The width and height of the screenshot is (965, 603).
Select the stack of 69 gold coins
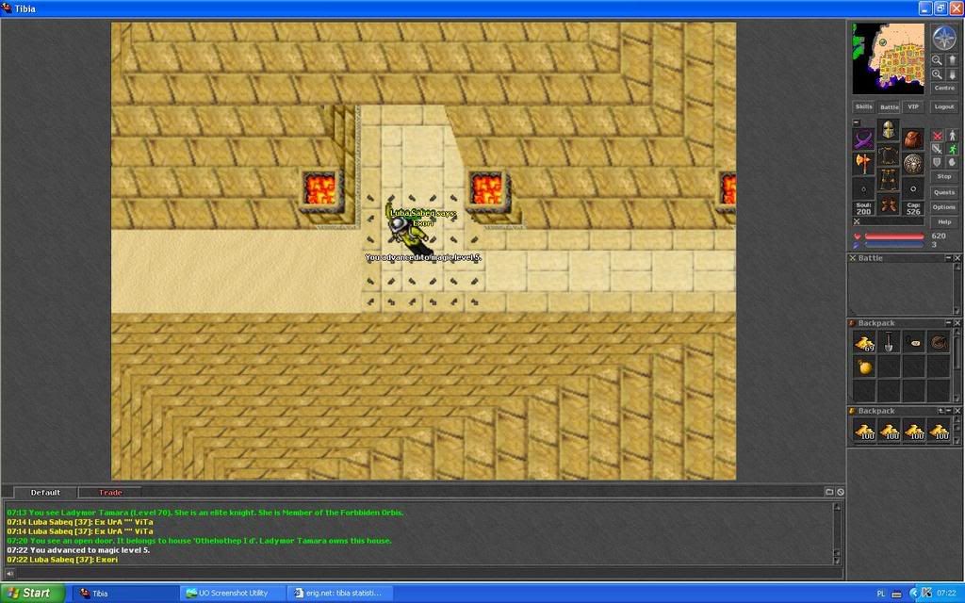coord(864,343)
